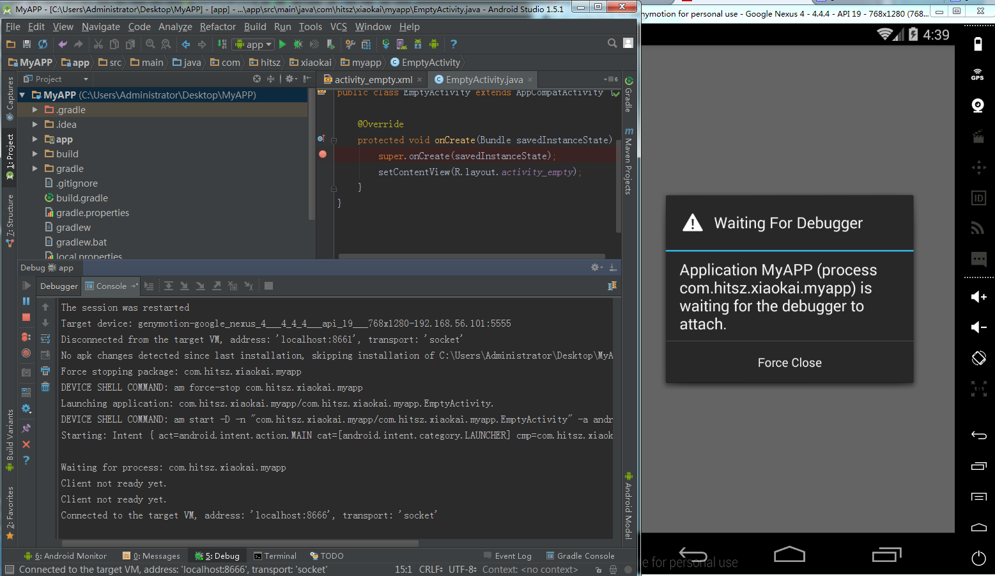Clear the console using the trash icon

(45, 387)
